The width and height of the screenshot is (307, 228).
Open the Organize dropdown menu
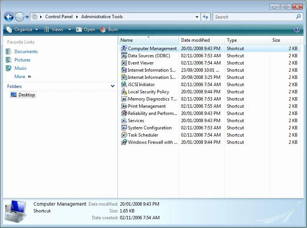tap(22, 30)
